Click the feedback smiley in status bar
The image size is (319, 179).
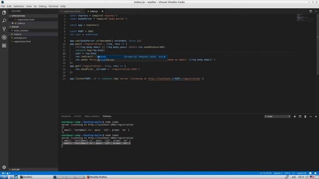pyautogui.click(x=310, y=173)
